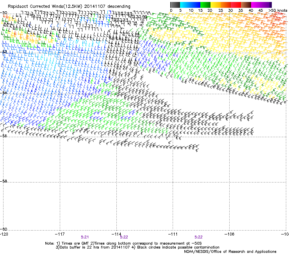Click the '45' legend scale number
Viewport: 289px width, 254px height.
(x=260, y=11)
